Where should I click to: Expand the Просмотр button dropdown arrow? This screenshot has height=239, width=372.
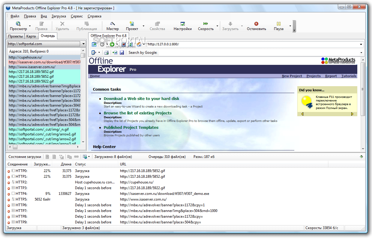point(30,26)
